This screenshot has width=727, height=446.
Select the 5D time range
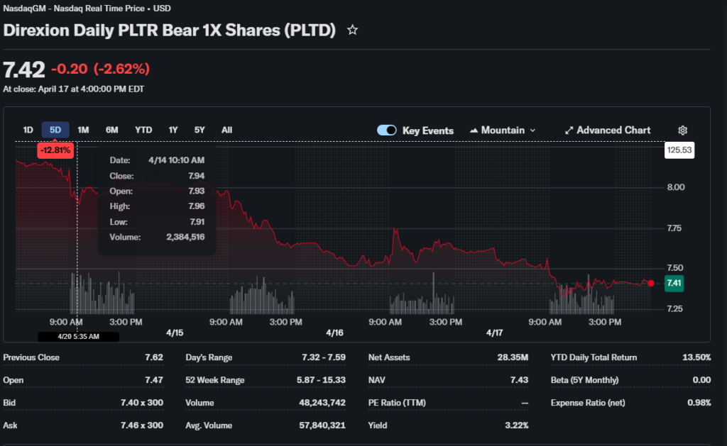coord(55,130)
